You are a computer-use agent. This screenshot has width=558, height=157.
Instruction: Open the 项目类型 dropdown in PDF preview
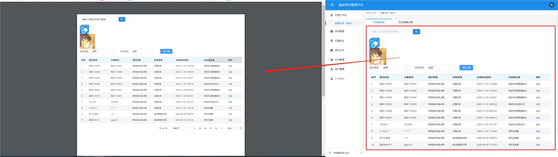[102, 51]
